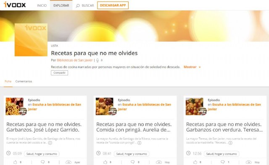Image resolution: width=269 pixels, height=165 pixels.
Task: Click info icon in José López Garrido description
Action: pos(50,143)
